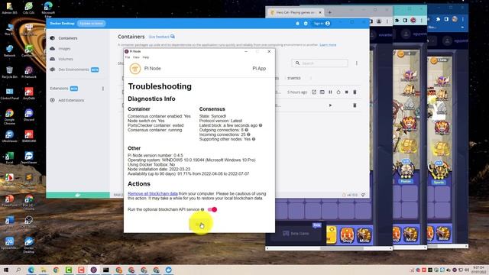Switch to Pi App in Pi Node header

coord(259,69)
